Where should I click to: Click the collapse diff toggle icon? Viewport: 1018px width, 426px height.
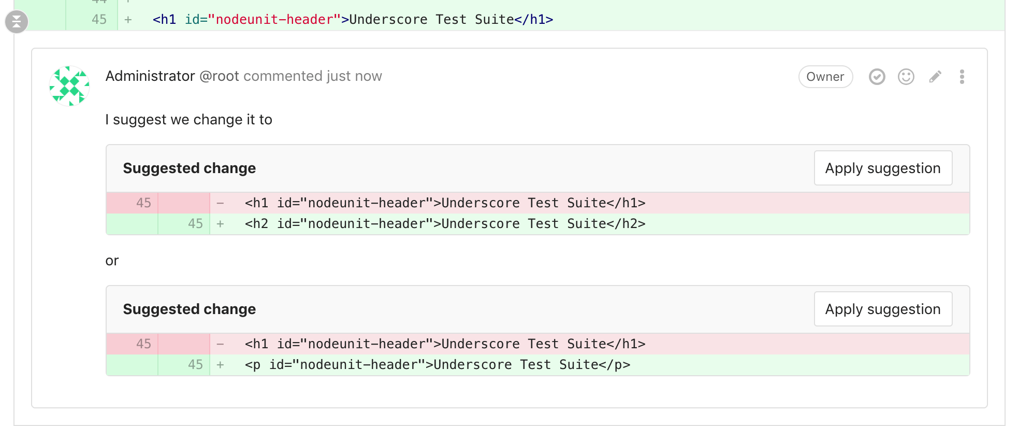click(x=17, y=22)
